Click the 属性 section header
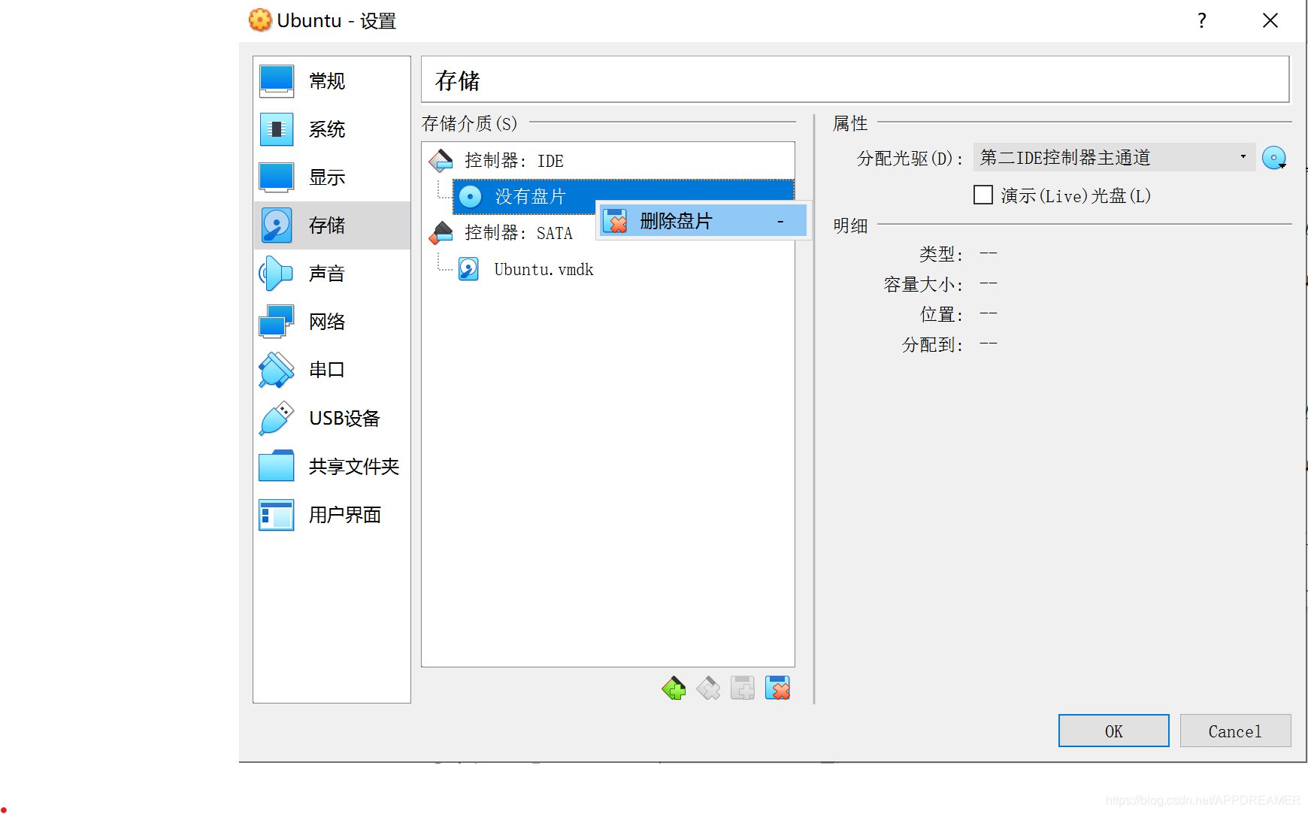The image size is (1308, 814). click(850, 123)
